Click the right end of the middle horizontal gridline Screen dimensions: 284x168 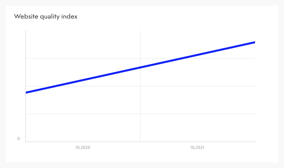tap(255, 86)
